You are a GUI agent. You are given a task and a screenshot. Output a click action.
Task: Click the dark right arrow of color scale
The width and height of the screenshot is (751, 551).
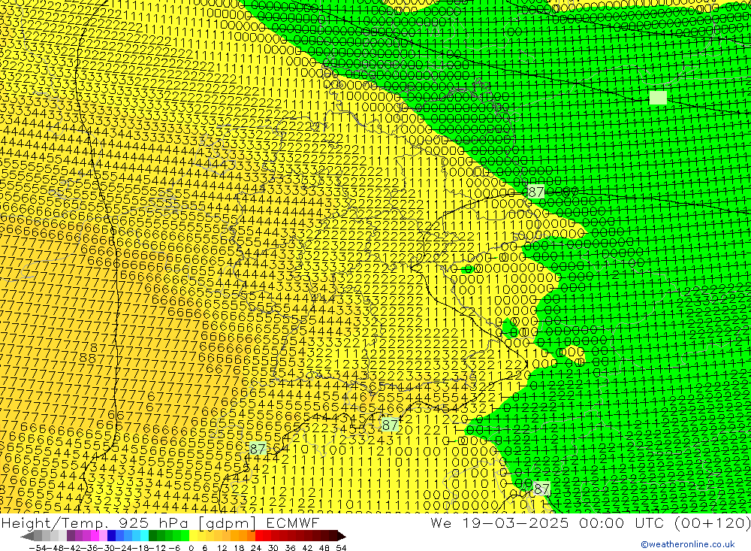click(342, 536)
